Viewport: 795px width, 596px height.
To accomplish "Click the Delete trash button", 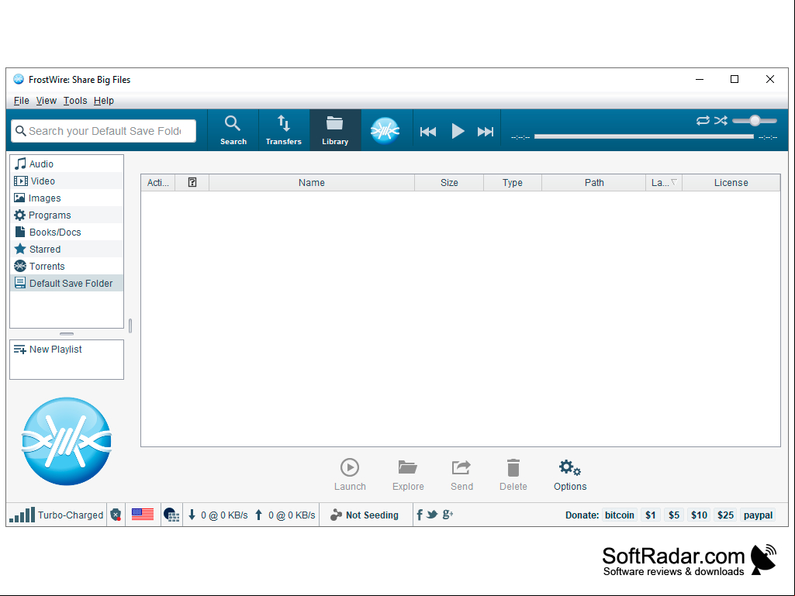I will pos(513,474).
